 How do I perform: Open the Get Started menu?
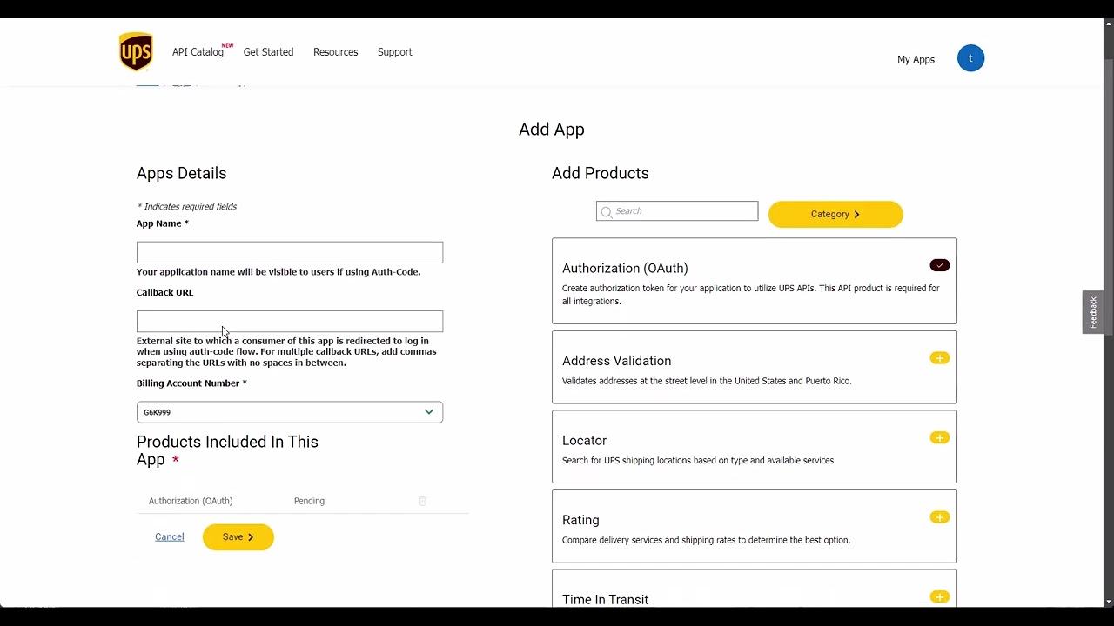268,52
